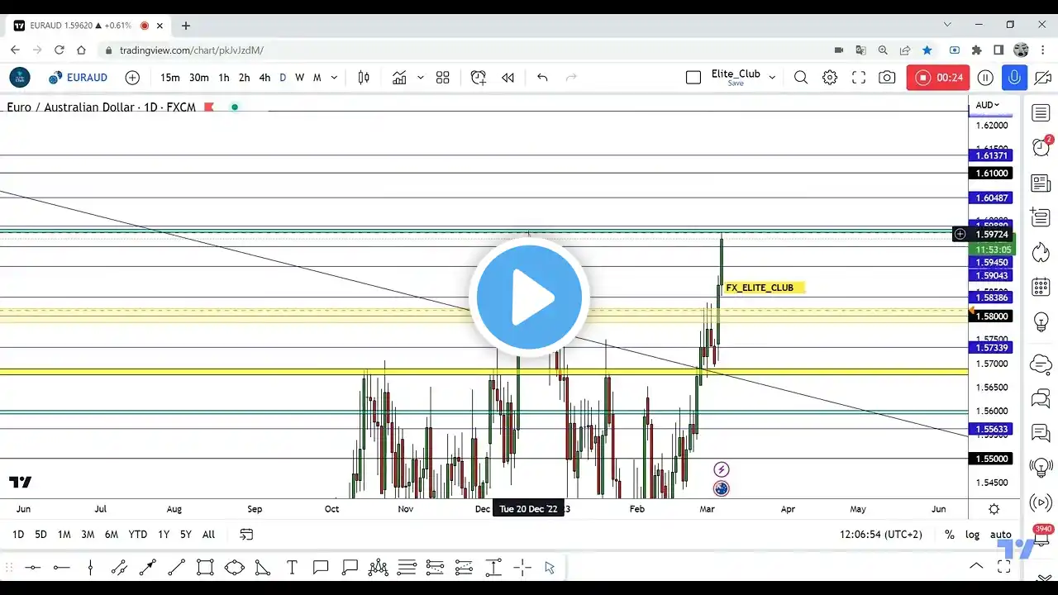1058x595 pixels.
Task: Select the Rectangle drawing tool
Action: pyautogui.click(x=205, y=567)
